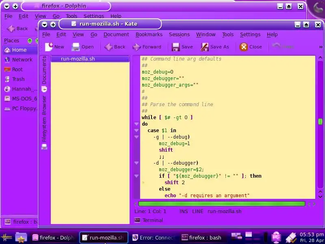325x244 pixels.
Task: Open Kate's Go menu
Action: click(x=94, y=35)
